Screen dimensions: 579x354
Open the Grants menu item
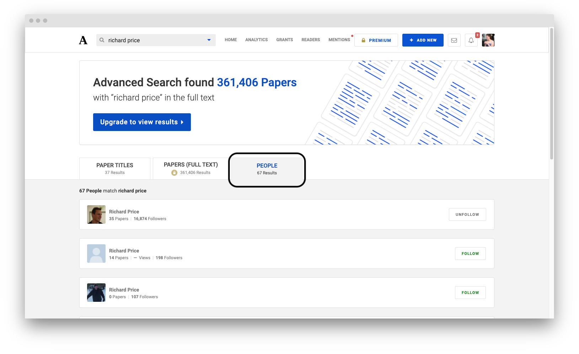(x=285, y=40)
